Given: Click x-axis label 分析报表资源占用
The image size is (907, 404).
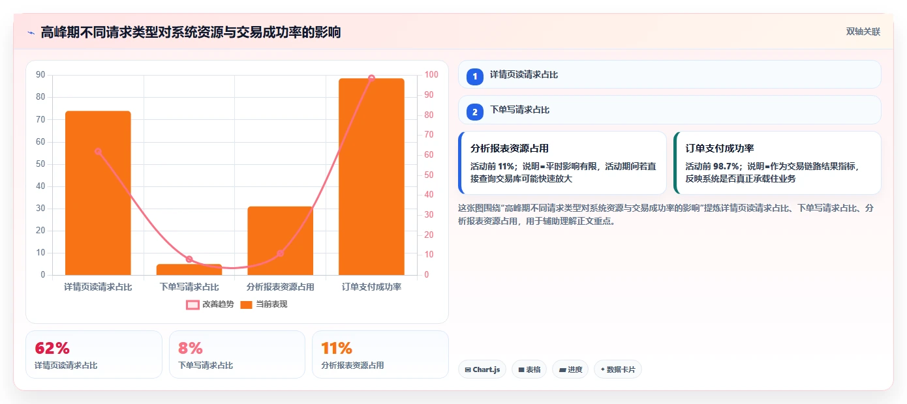Looking at the screenshot, I should (x=281, y=287).
